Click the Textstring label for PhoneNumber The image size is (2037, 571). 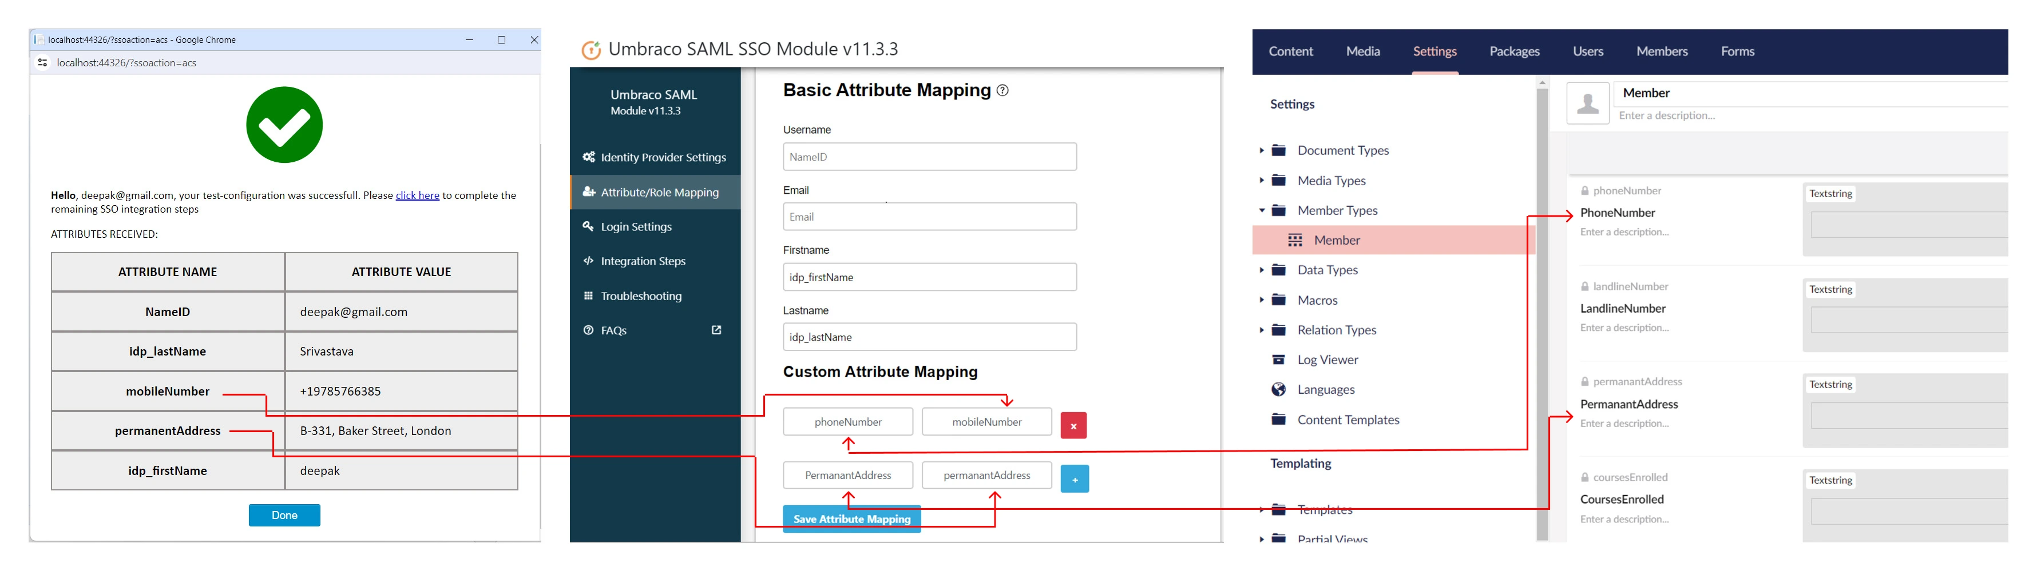1830,194
